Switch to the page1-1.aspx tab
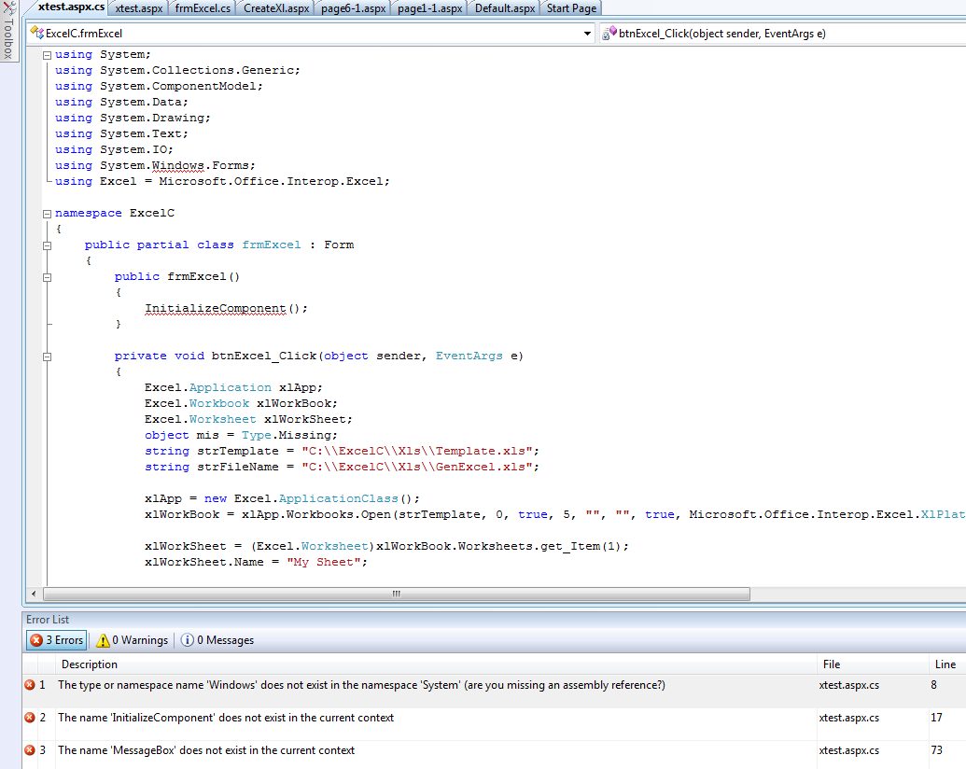 coord(429,8)
